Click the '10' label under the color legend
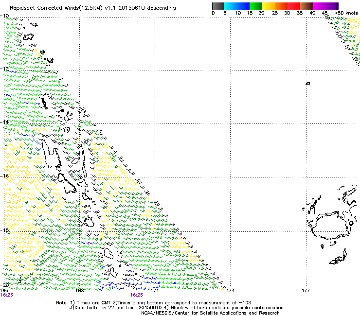 (x=238, y=13)
